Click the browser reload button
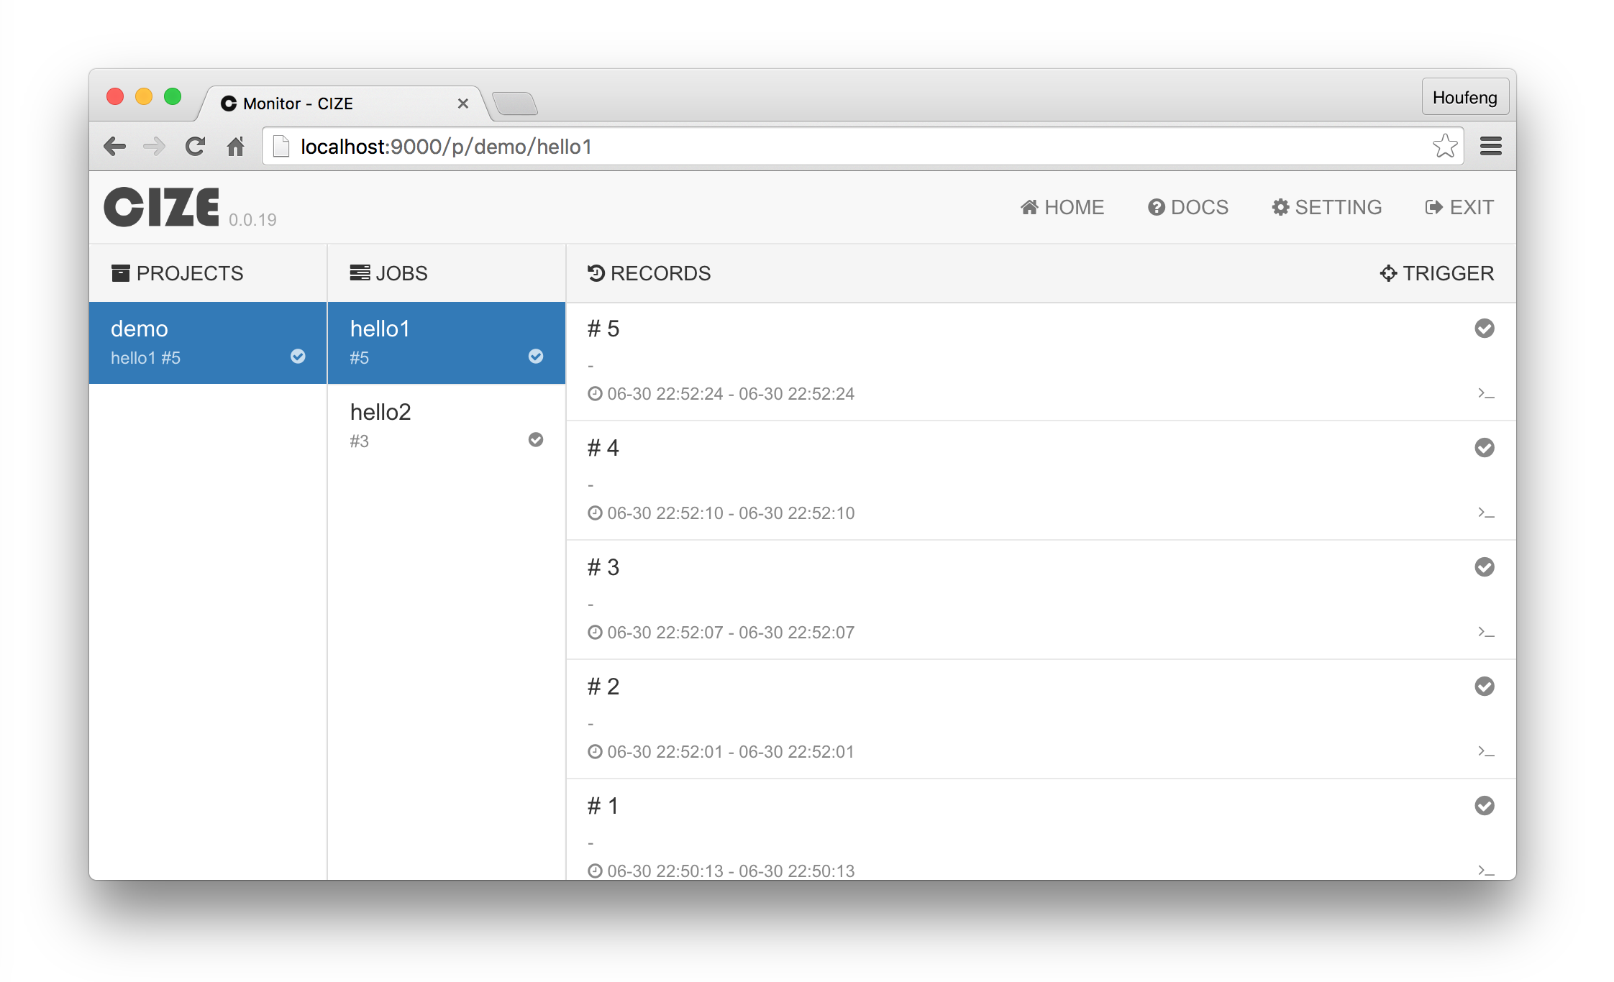The height and width of the screenshot is (982, 1614). (x=195, y=147)
